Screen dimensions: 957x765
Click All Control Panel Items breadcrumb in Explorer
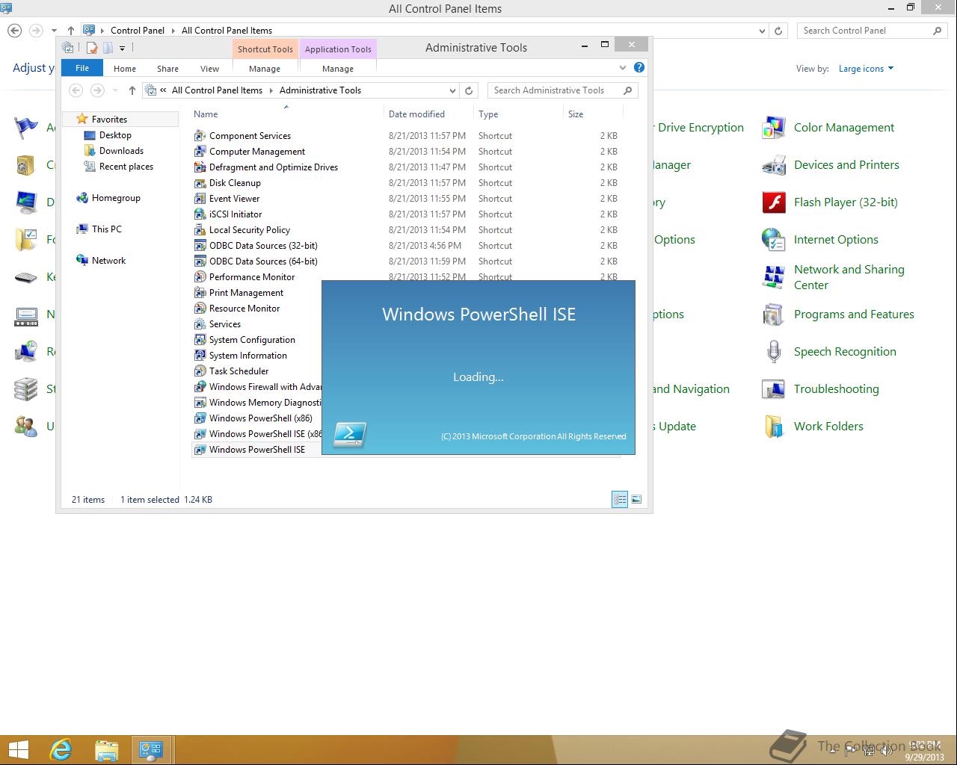[217, 90]
